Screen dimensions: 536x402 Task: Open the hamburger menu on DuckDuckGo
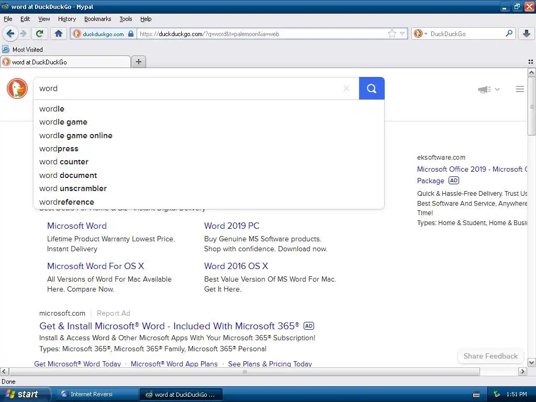coord(520,89)
